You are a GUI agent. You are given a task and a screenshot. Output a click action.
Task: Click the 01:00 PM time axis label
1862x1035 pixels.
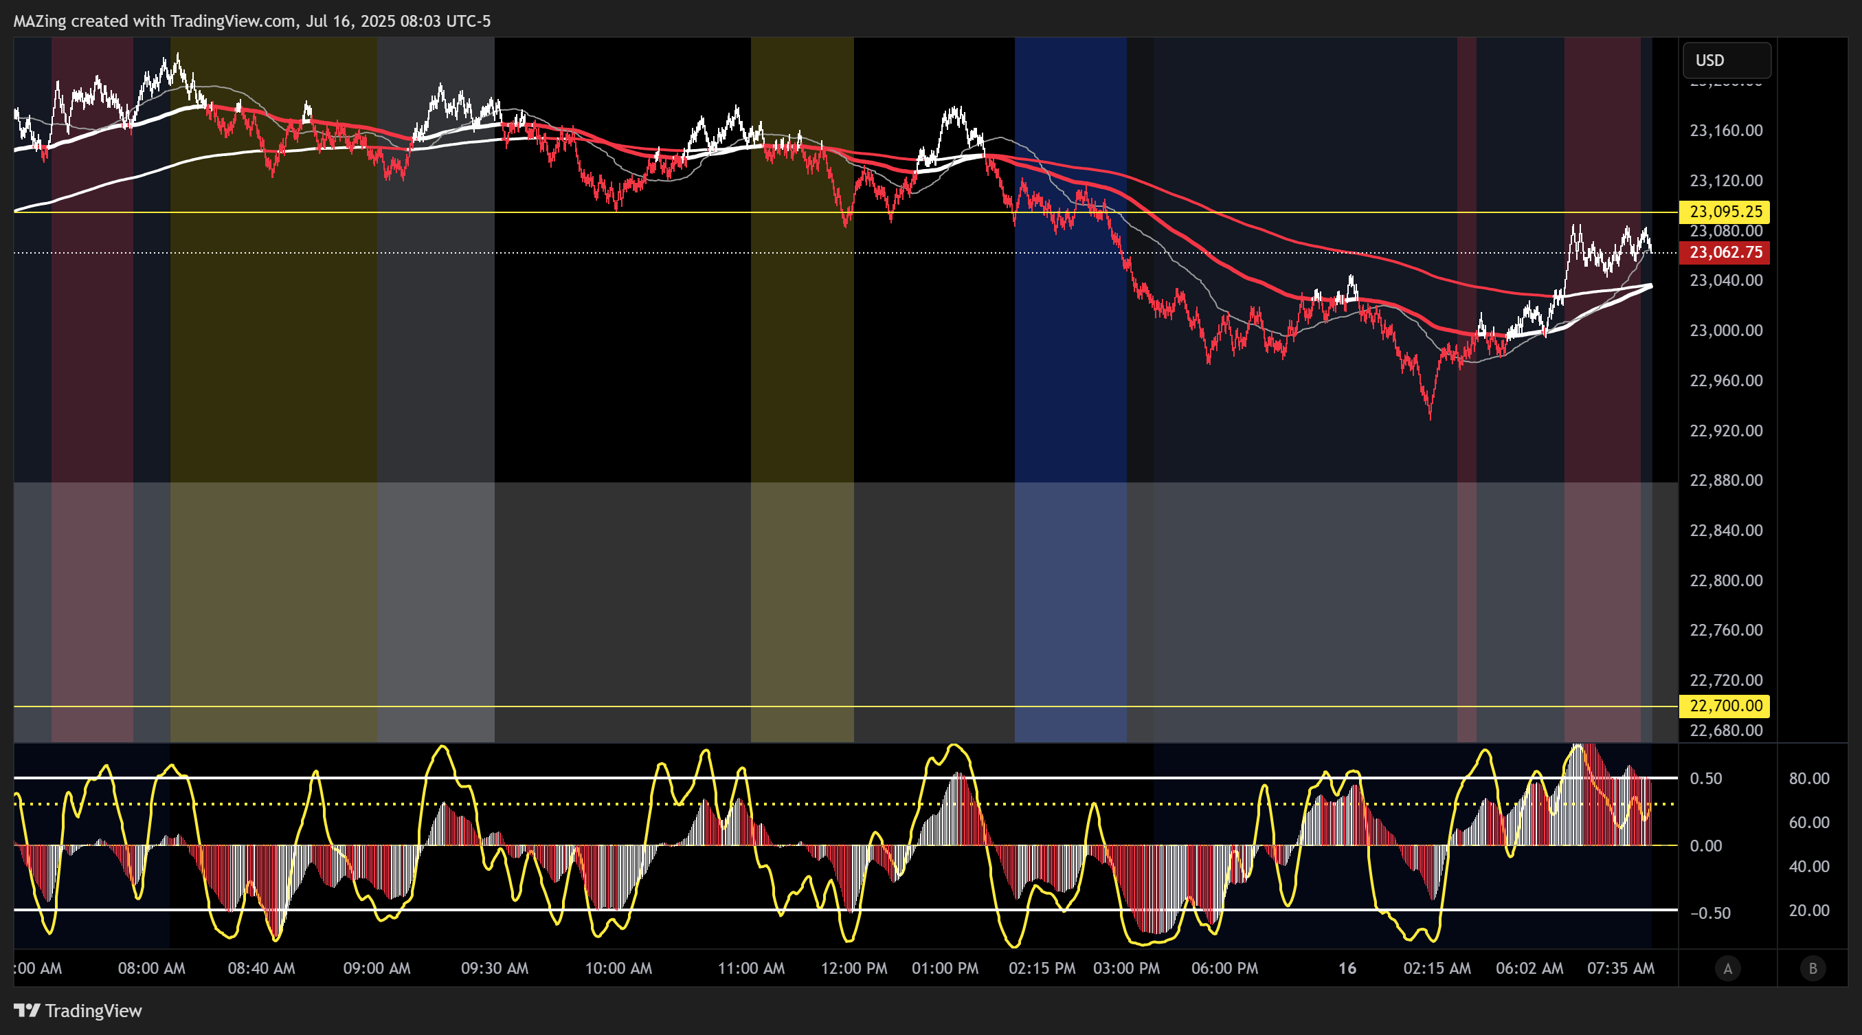coord(945,968)
